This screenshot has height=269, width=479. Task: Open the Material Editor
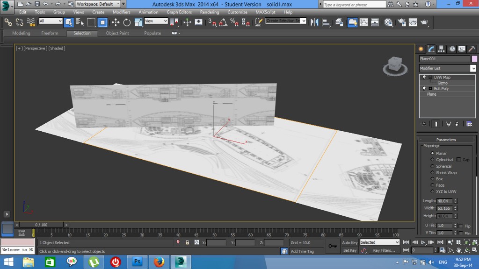coord(388,22)
